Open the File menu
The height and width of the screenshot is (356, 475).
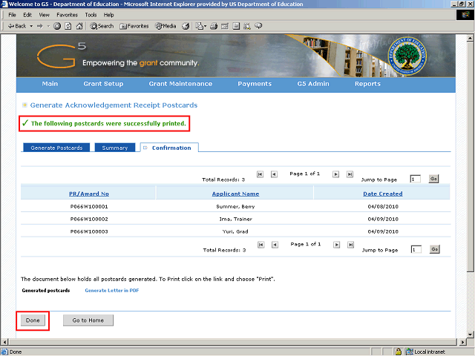(12, 15)
